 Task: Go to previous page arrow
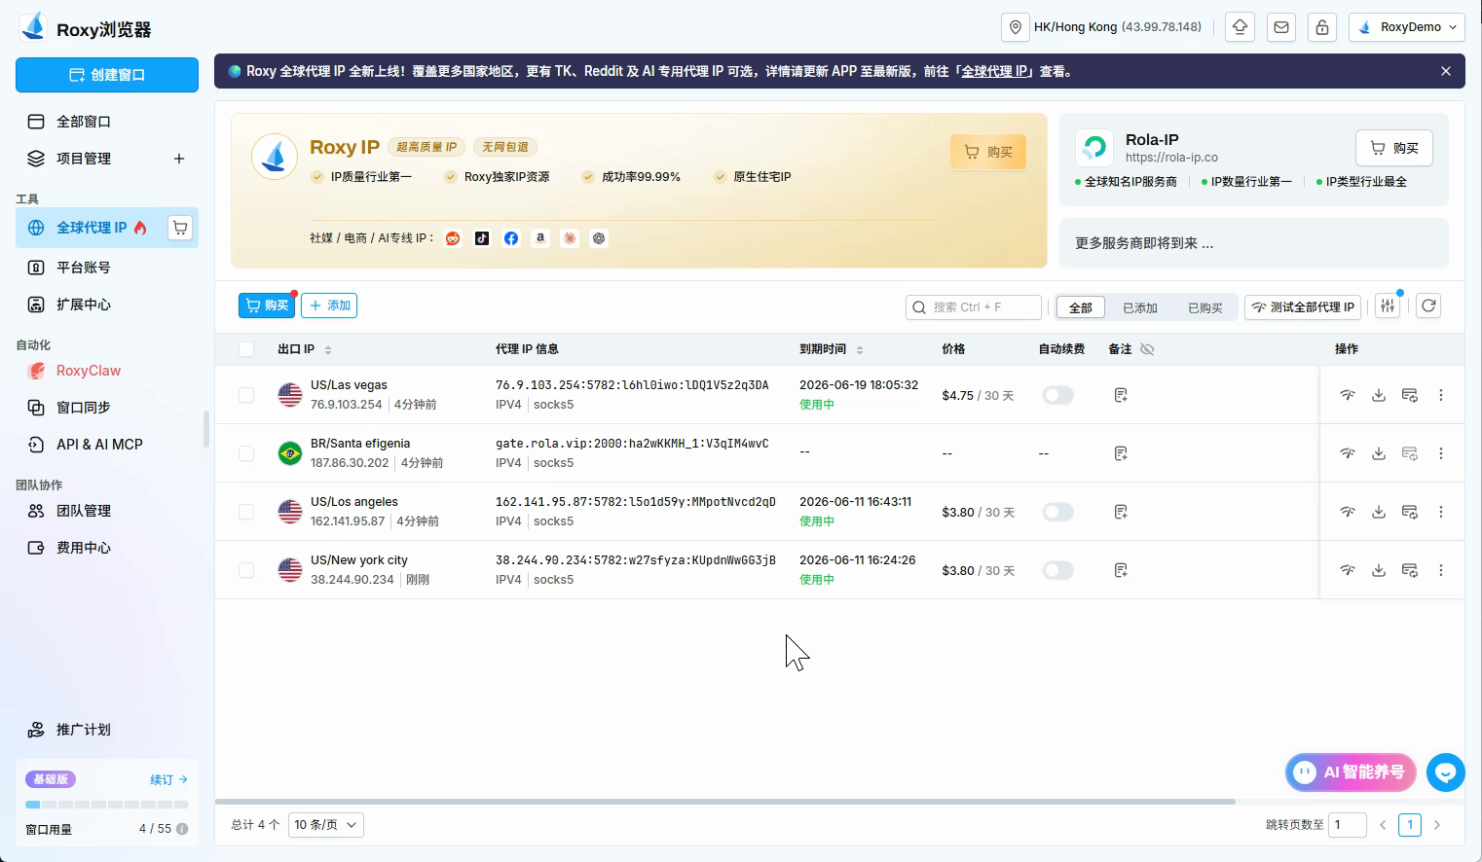(x=1383, y=825)
